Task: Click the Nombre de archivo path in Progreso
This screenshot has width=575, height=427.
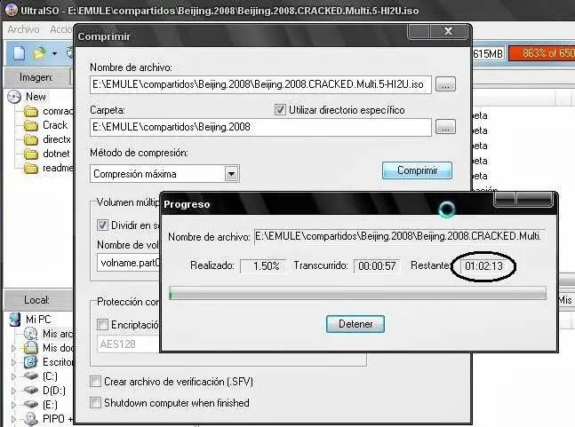Action: click(x=400, y=236)
